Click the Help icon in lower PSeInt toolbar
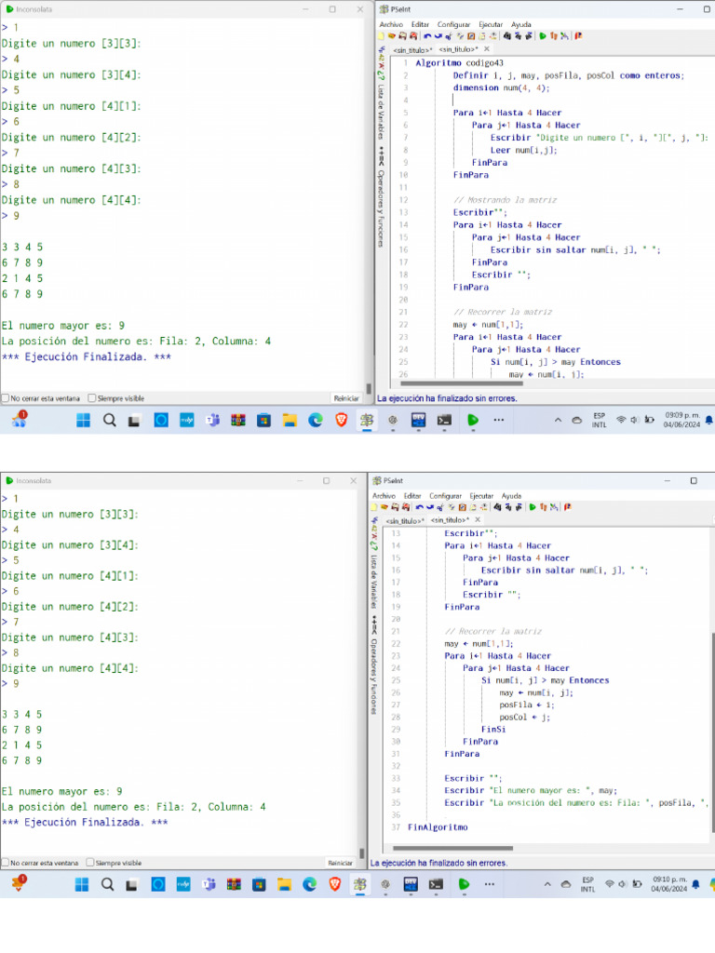Viewport: 715px width, 953px height. (x=568, y=507)
